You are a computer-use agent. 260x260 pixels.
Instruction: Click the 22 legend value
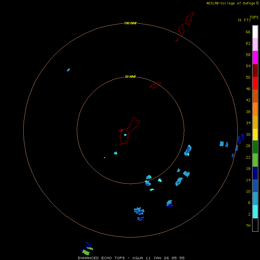[248, 157]
